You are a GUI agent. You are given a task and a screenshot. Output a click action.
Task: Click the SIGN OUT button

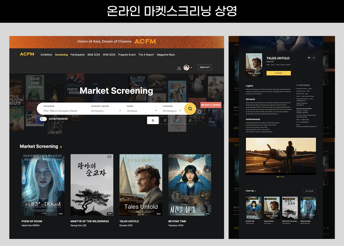pos(205,67)
